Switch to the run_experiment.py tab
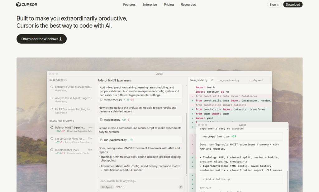This screenshot has height=192, width=319. [228, 80]
